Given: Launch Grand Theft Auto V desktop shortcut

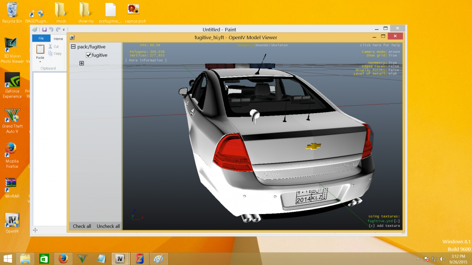Looking at the screenshot, I should point(12,121).
